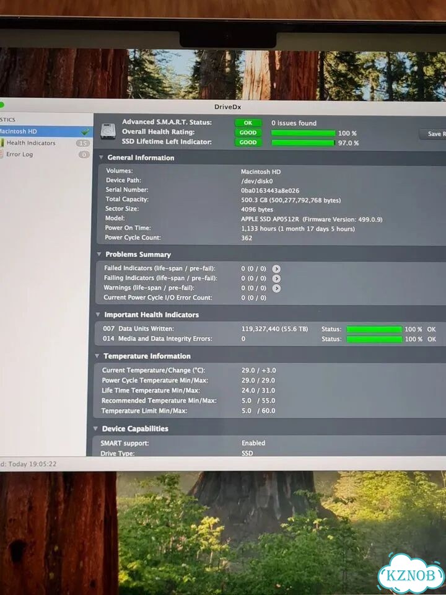
Task: Click device path /dev/disk0
Action: (256, 181)
